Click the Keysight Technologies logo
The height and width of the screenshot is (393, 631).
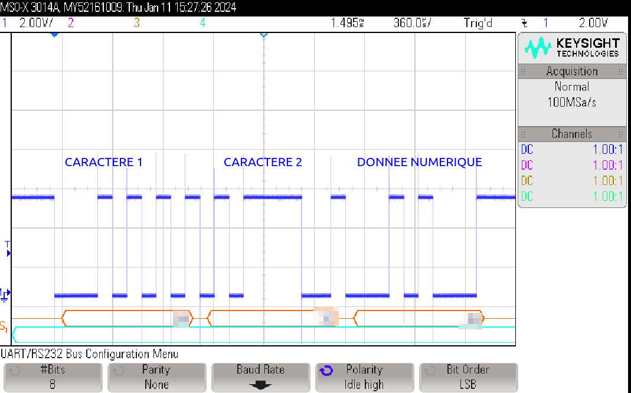(x=572, y=48)
